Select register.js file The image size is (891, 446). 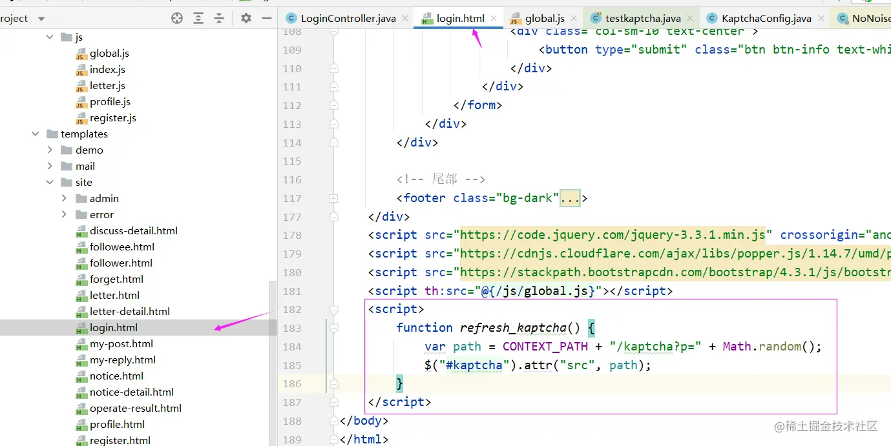click(x=113, y=118)
